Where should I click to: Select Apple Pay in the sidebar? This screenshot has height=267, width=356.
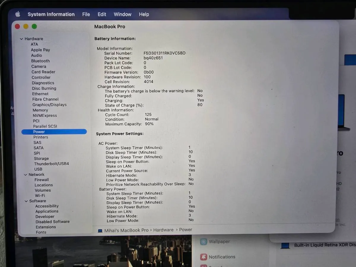tap(40, 50)
